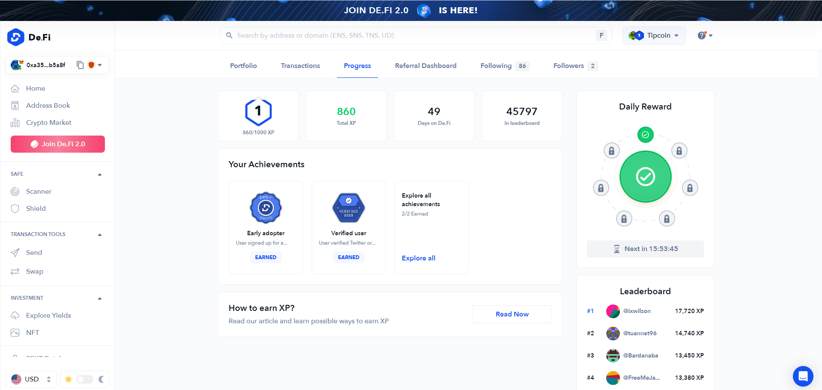Open the Tipcoin network dropdown

pos(654,35)
